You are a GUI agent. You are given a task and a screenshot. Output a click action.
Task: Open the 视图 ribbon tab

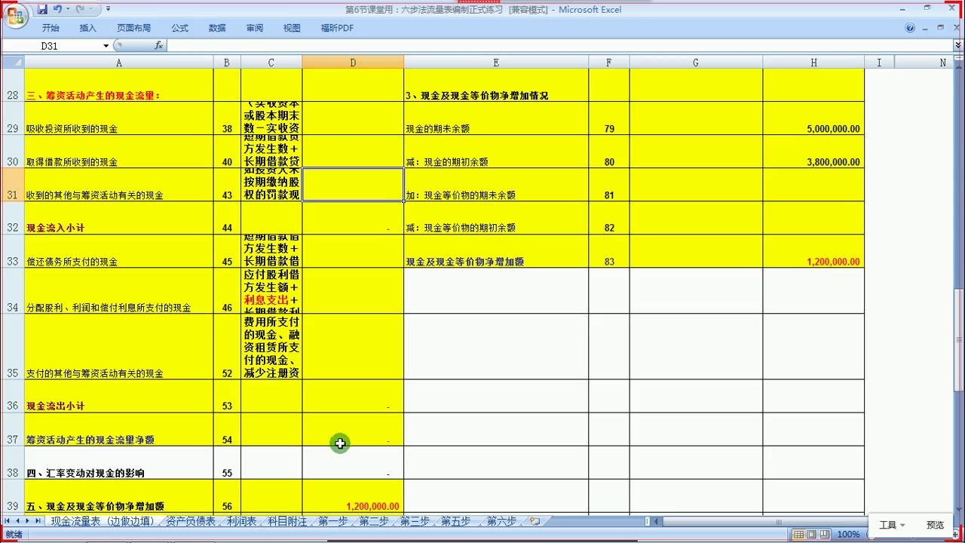(x=292, y=28)
